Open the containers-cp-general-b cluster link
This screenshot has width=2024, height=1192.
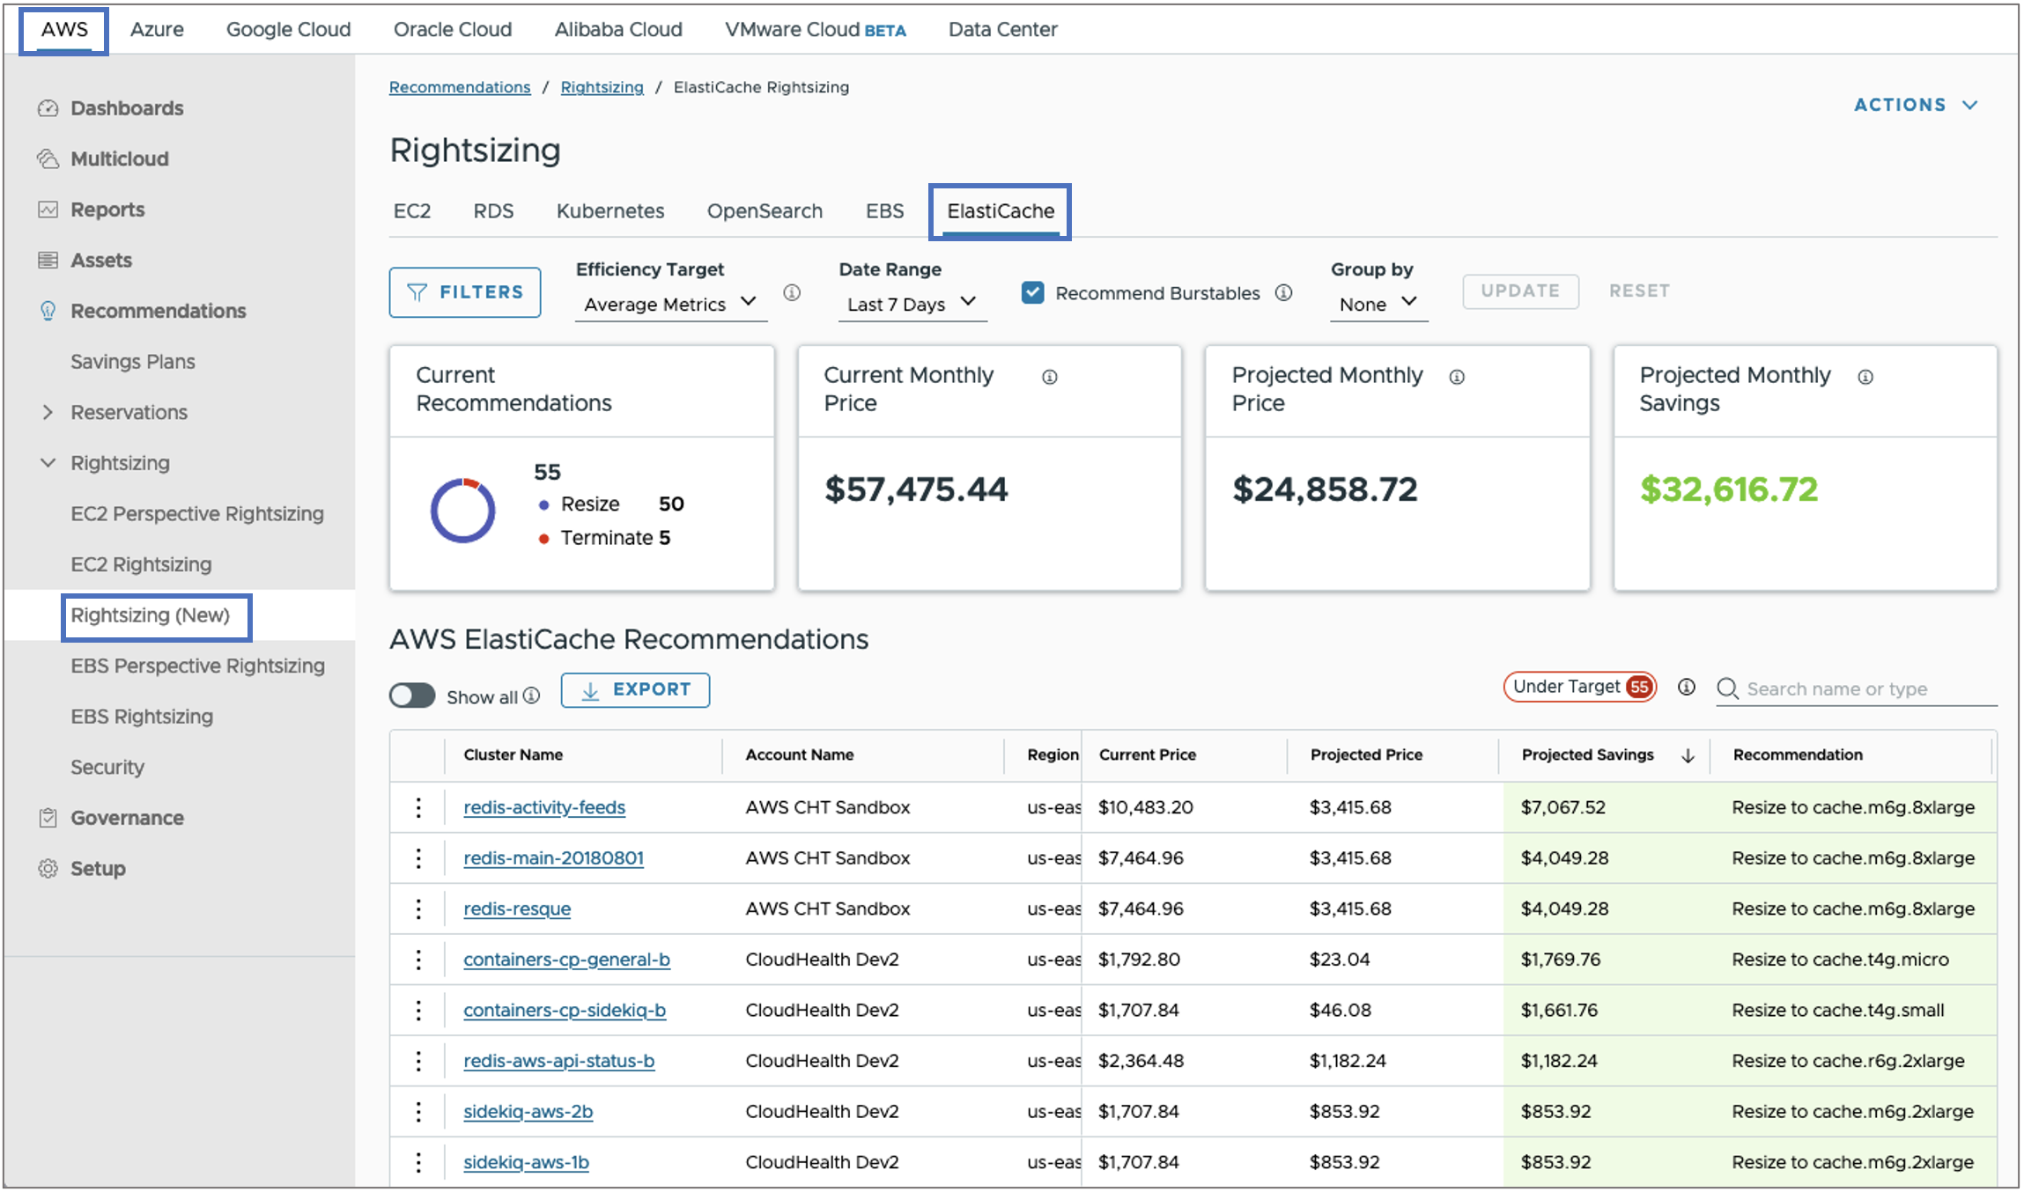566,960
